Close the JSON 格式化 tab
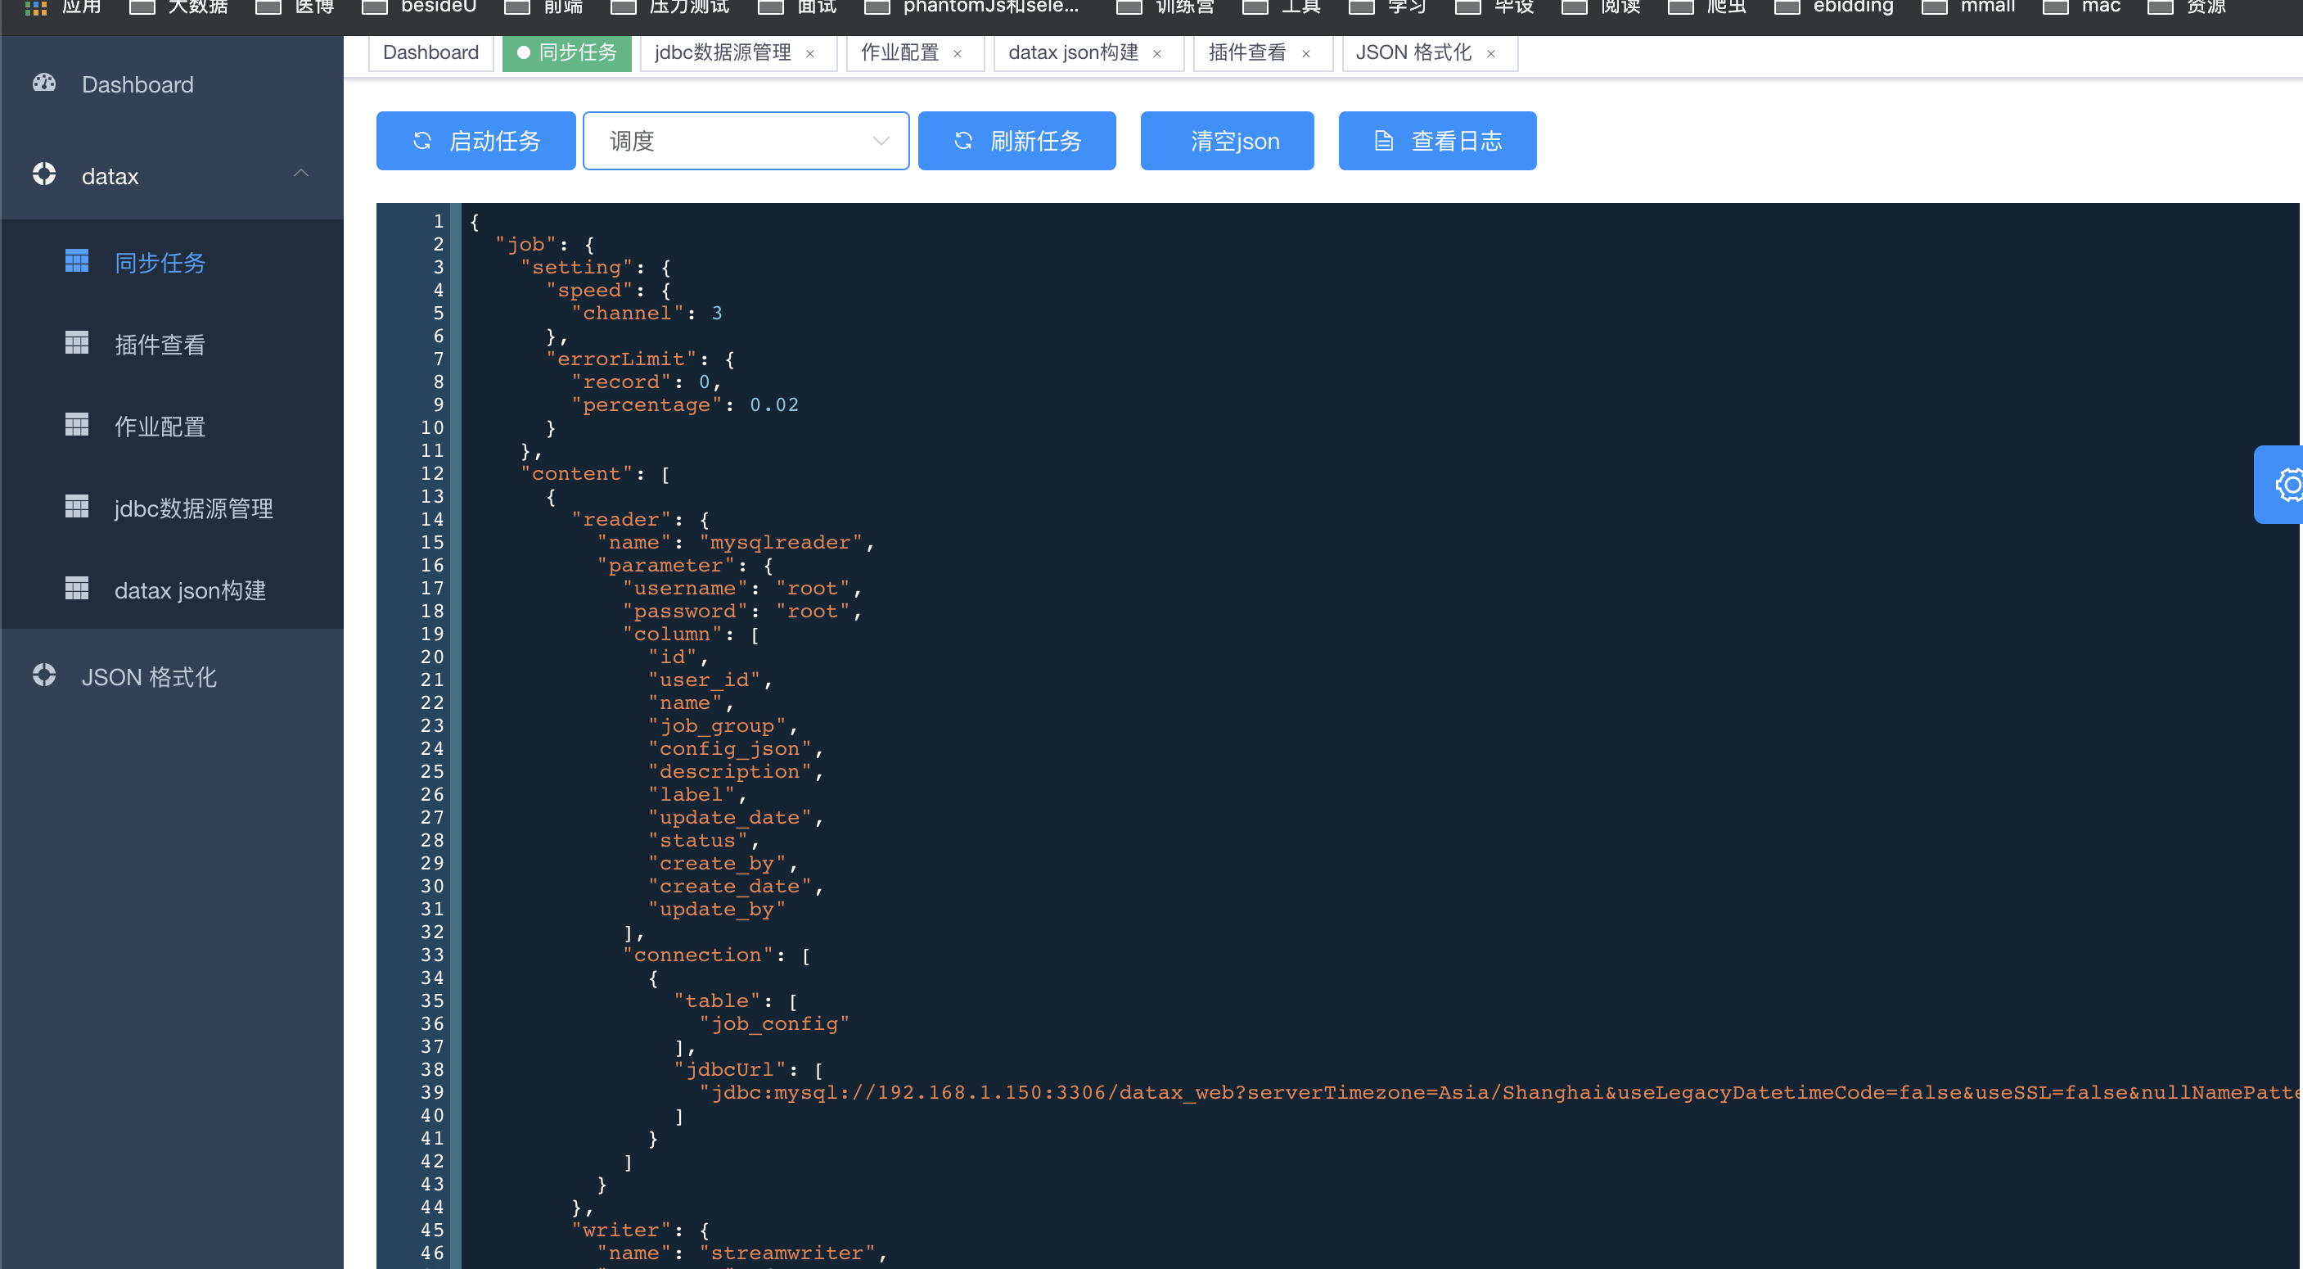 pyautogui.click(x=1490, y=54)
